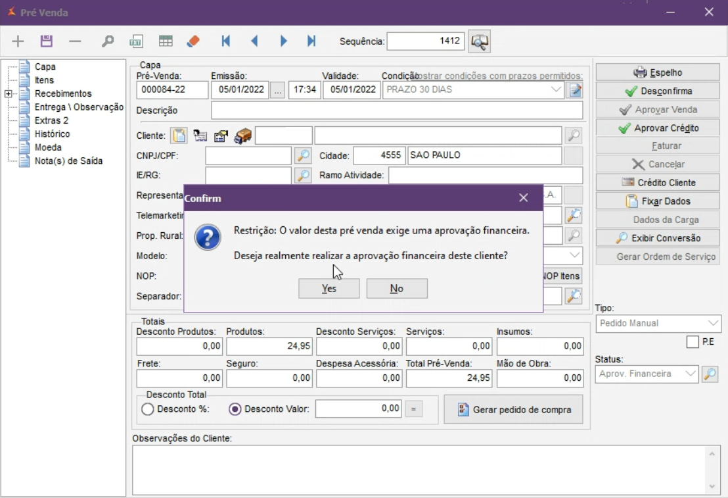Select the Desconto Valor radio button
728x498 pixels.
(235, 409)
